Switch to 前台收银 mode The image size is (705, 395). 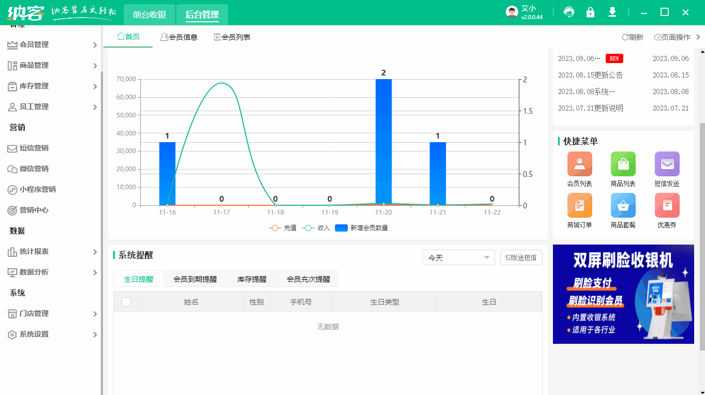click(148, 14)
